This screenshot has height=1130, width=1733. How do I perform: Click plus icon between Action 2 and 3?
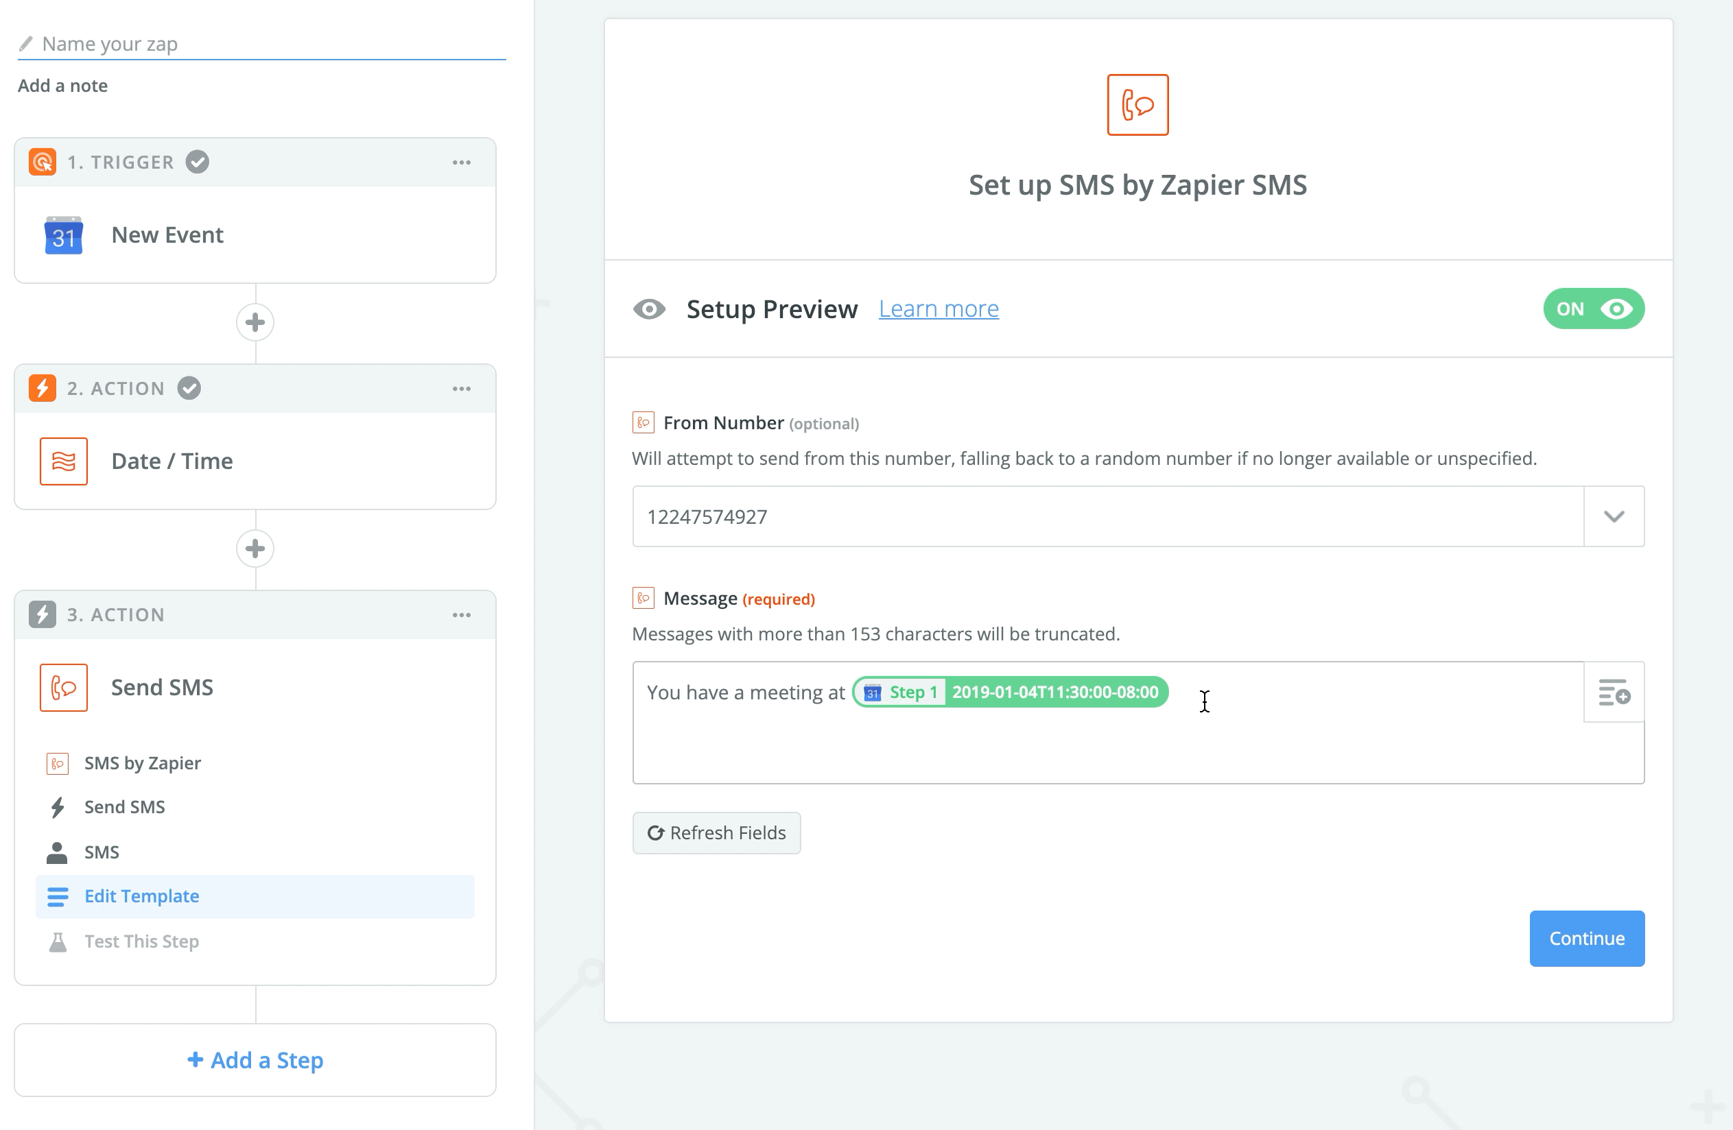click(x=255, y=549)
